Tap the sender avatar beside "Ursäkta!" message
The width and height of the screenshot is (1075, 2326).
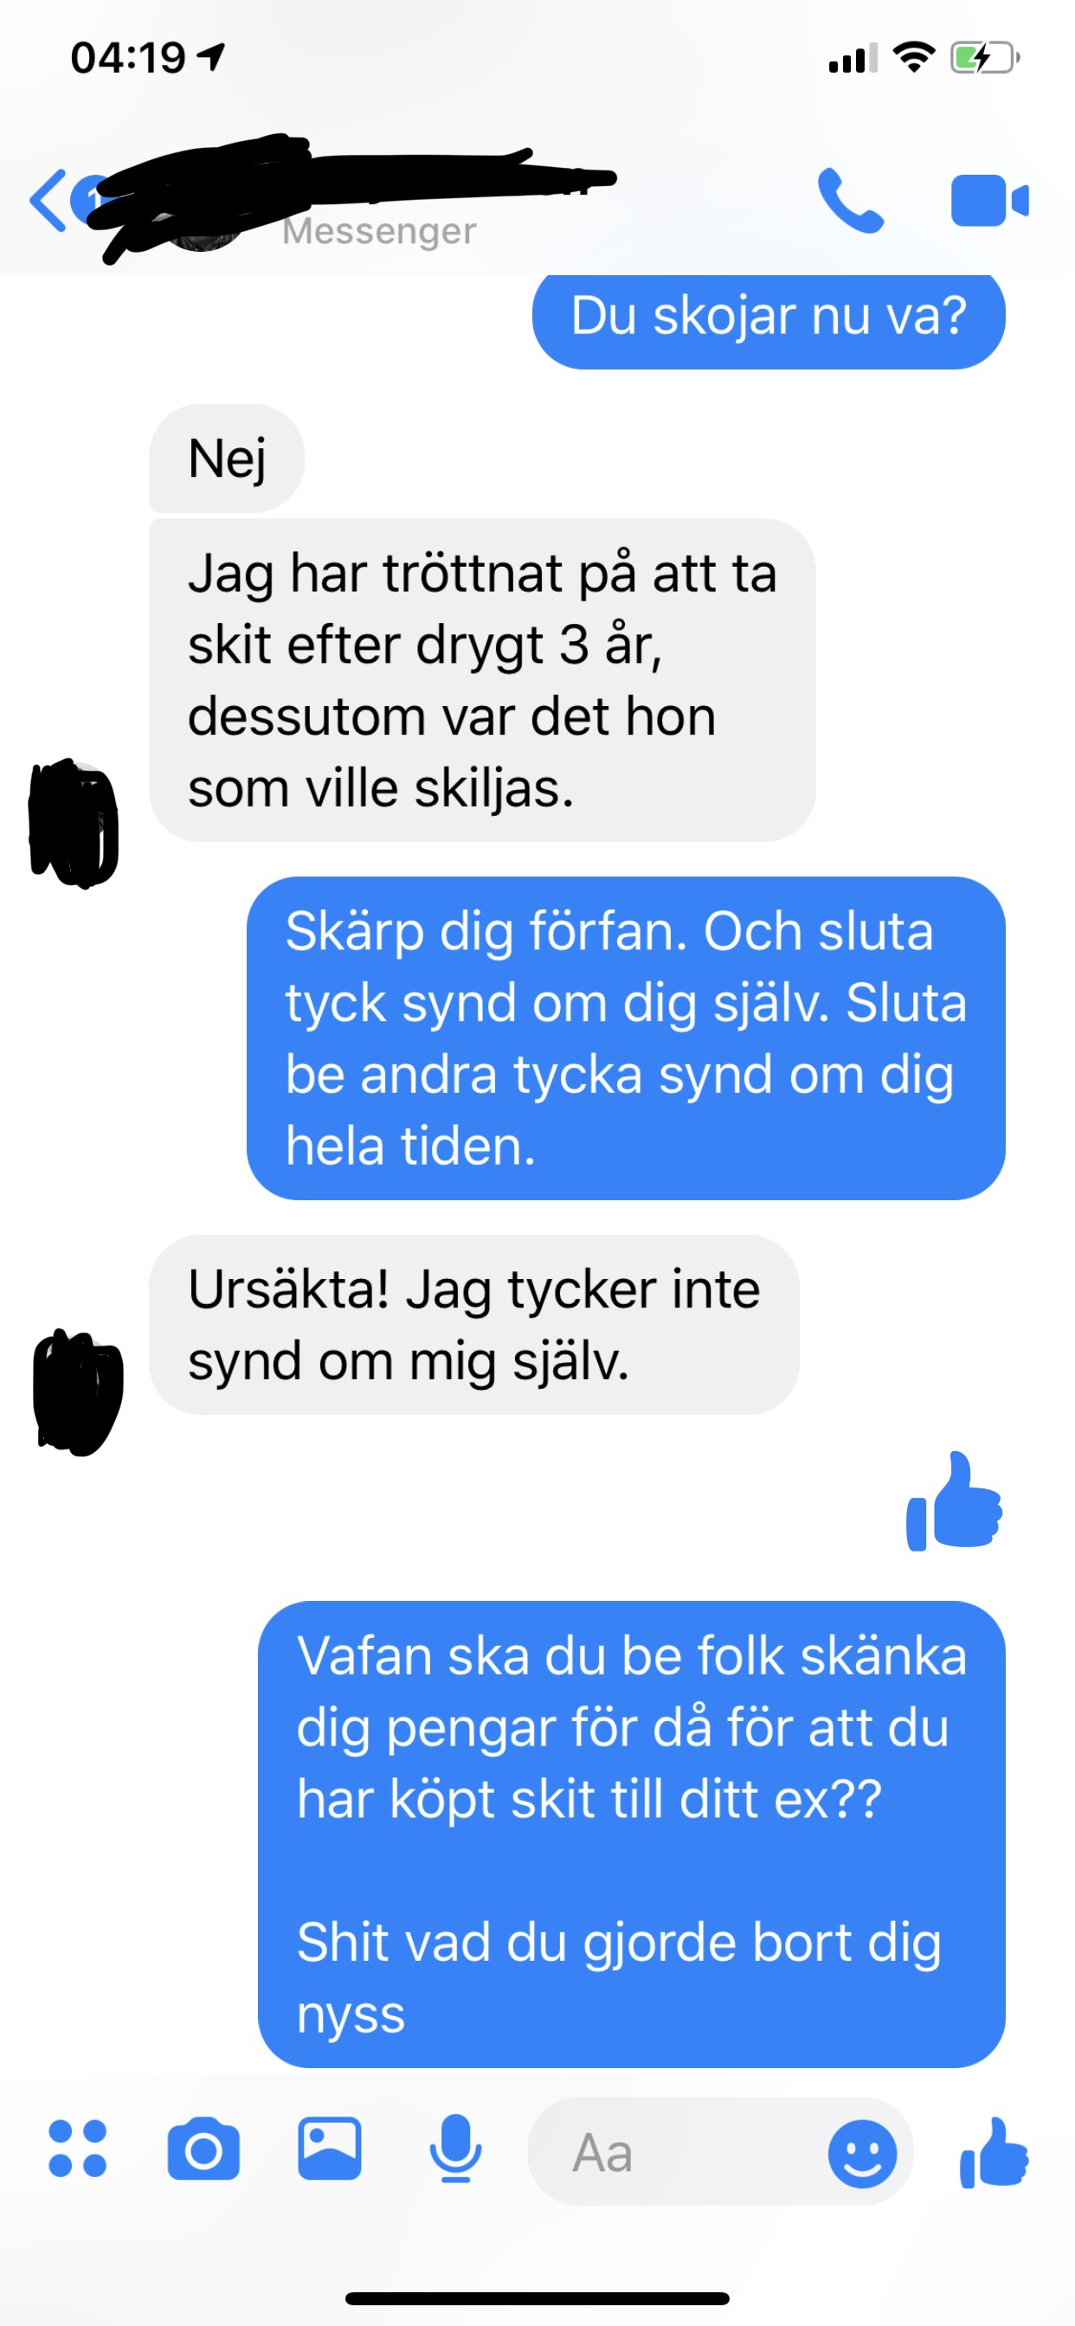click(78, 1391)
